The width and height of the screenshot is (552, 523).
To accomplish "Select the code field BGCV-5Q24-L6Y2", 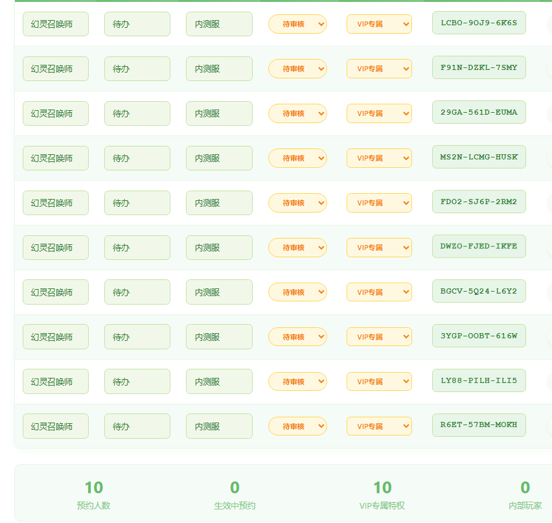I will pyautogui.click(x=479, y=291).
